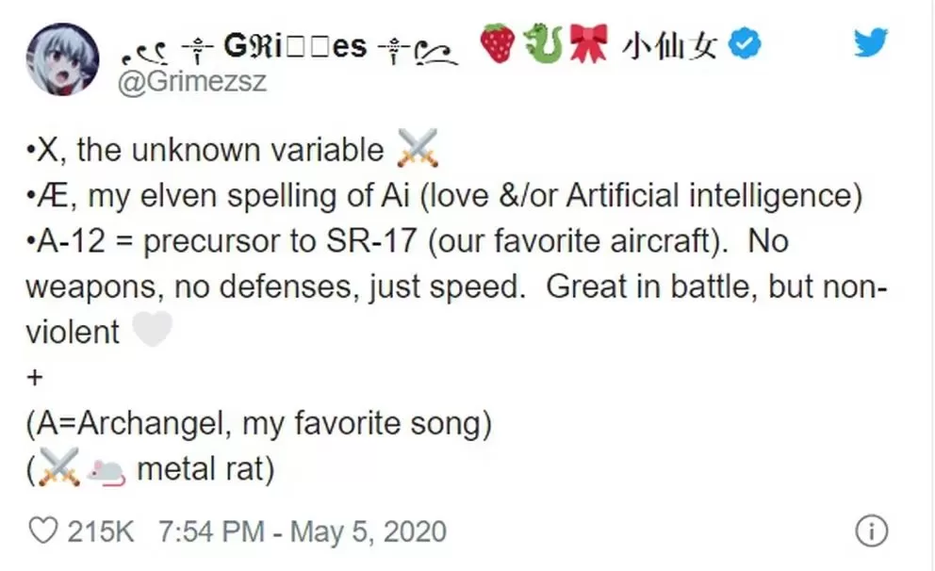Open the info icon next to the timestamp
This screenshot has width=935, height=571.
872,530
